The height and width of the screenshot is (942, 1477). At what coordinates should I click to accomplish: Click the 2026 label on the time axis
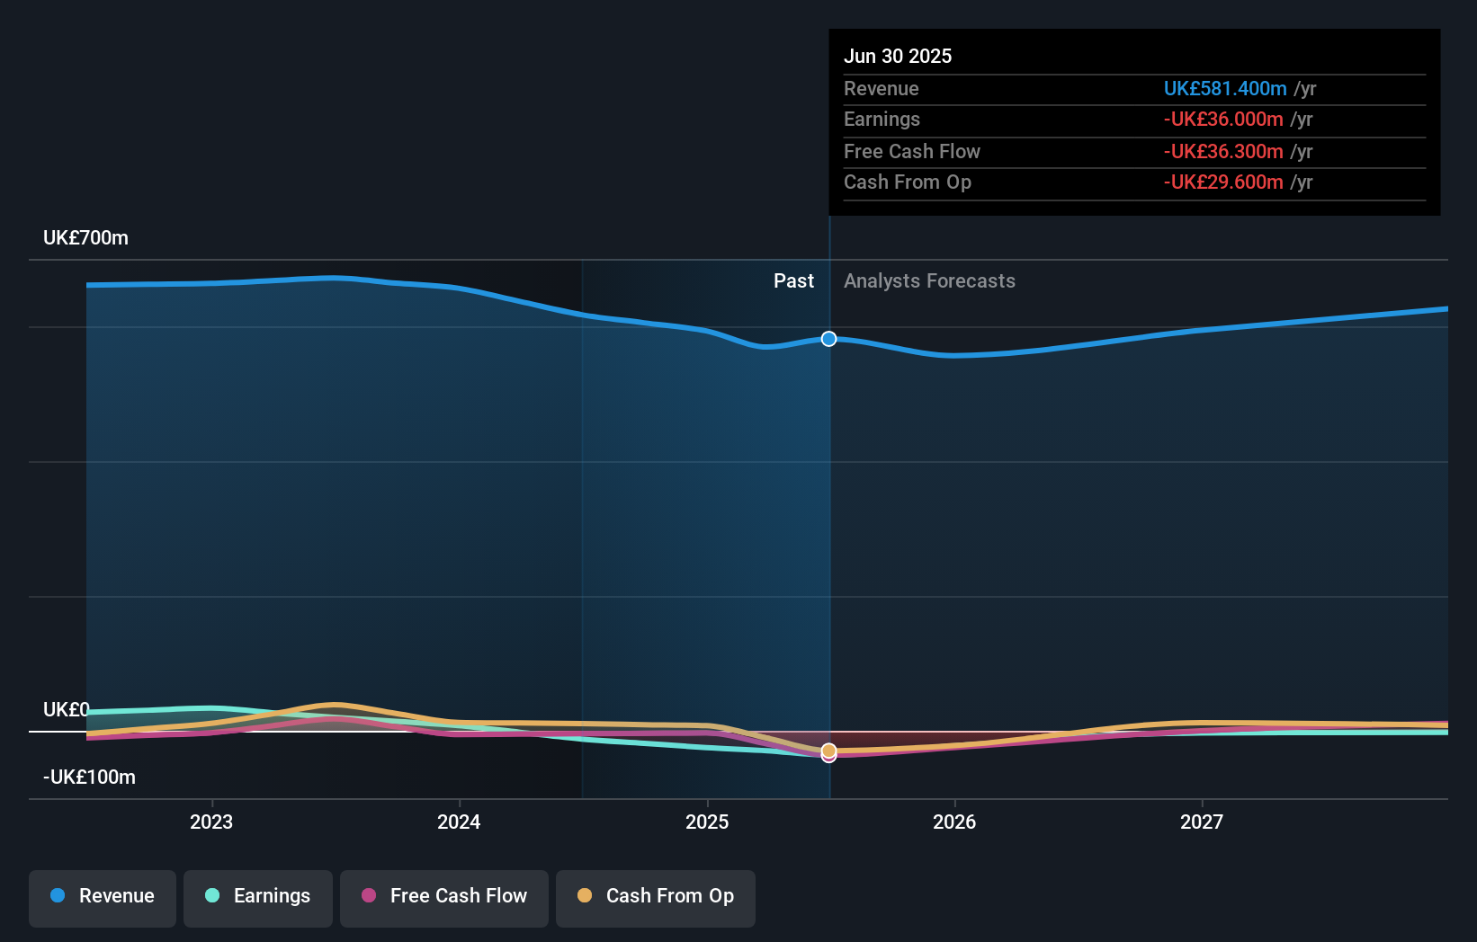[955, 821]
